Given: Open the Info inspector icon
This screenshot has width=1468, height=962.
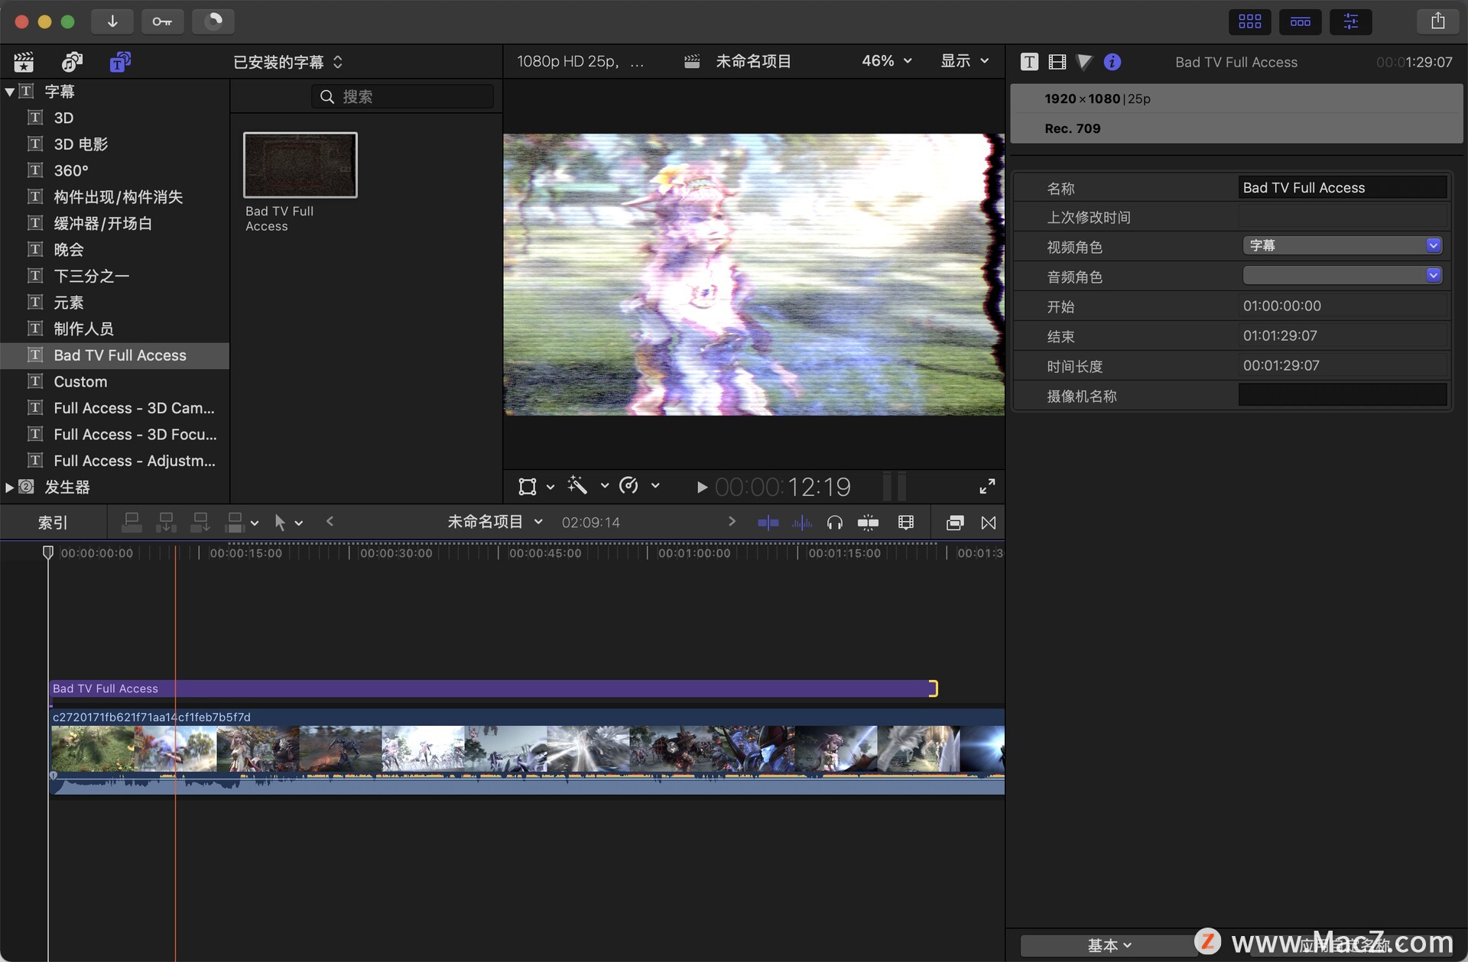Looking at the screenshot, I should 1112,62.
